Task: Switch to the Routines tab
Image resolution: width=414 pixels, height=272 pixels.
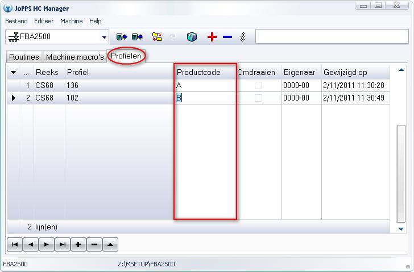Action: pos(24,57)
